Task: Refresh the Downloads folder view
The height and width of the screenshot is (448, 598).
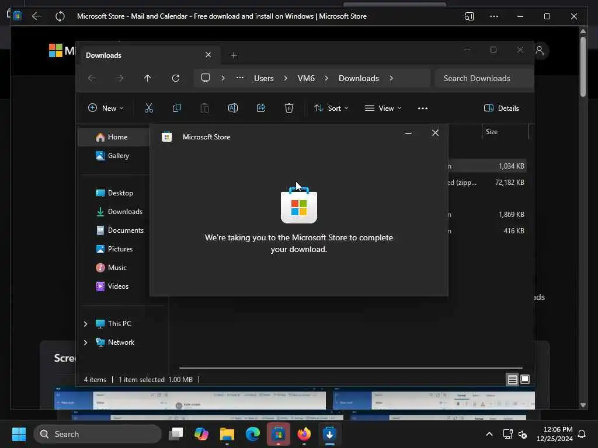Action: tap(175, 78)
